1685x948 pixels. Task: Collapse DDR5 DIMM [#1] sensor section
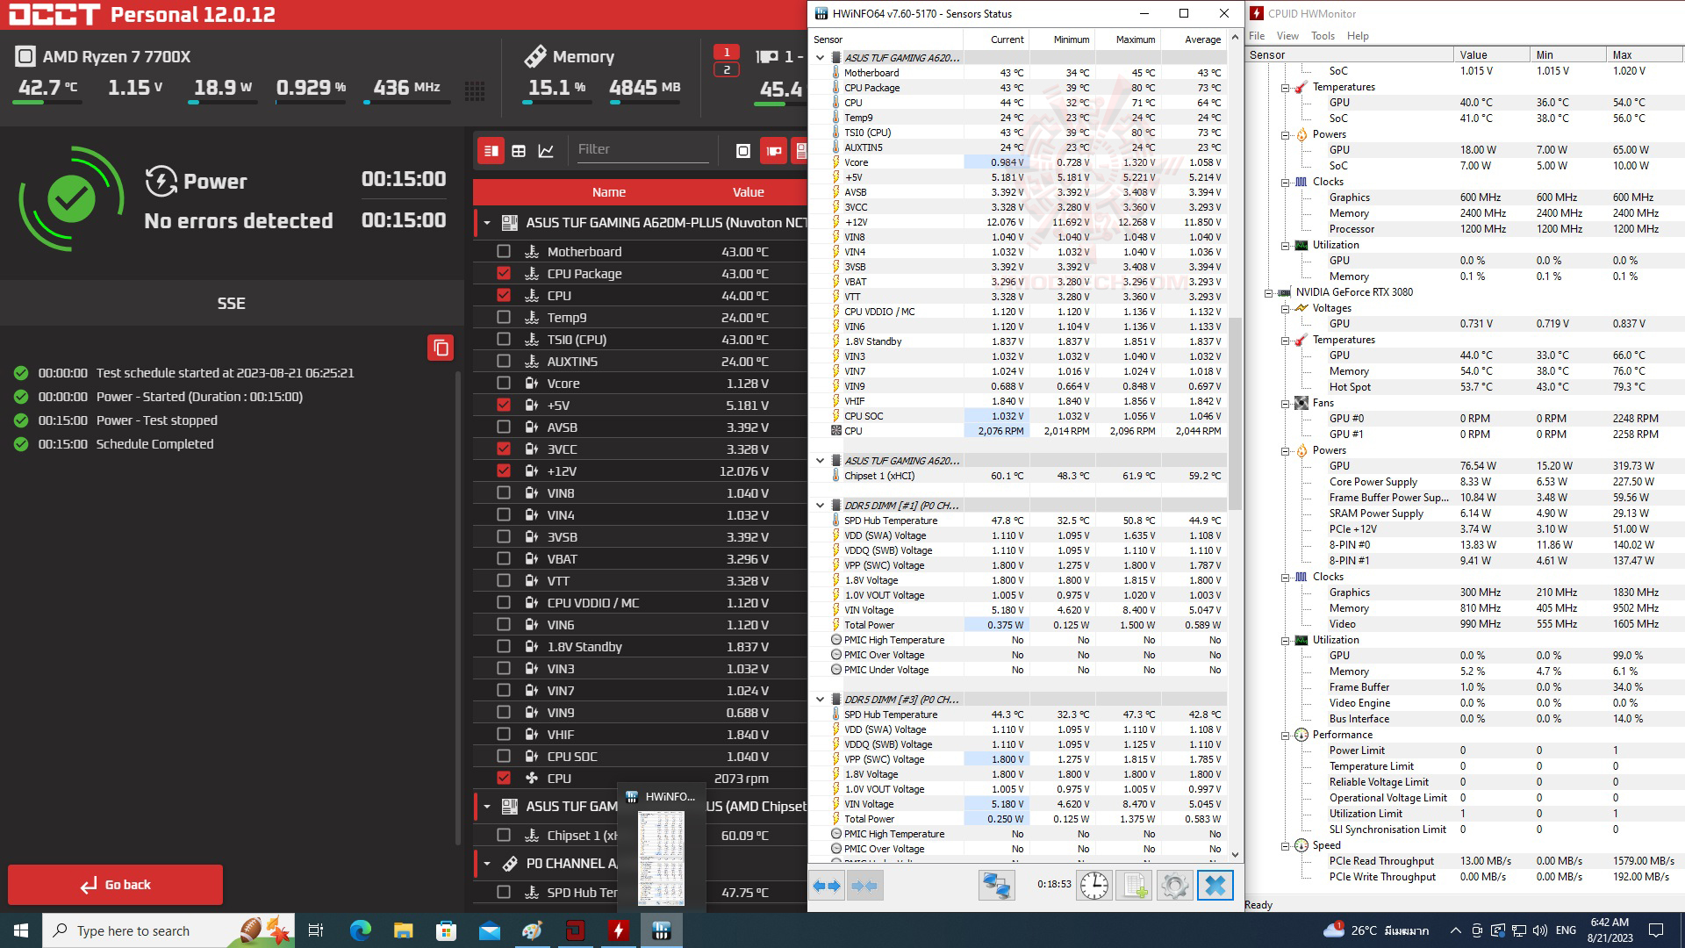tap(820, 506)
